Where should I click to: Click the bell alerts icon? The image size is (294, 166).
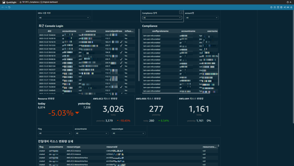(x=291, y=7)
